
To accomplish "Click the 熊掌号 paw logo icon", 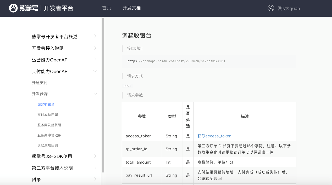I will [13, 8].
